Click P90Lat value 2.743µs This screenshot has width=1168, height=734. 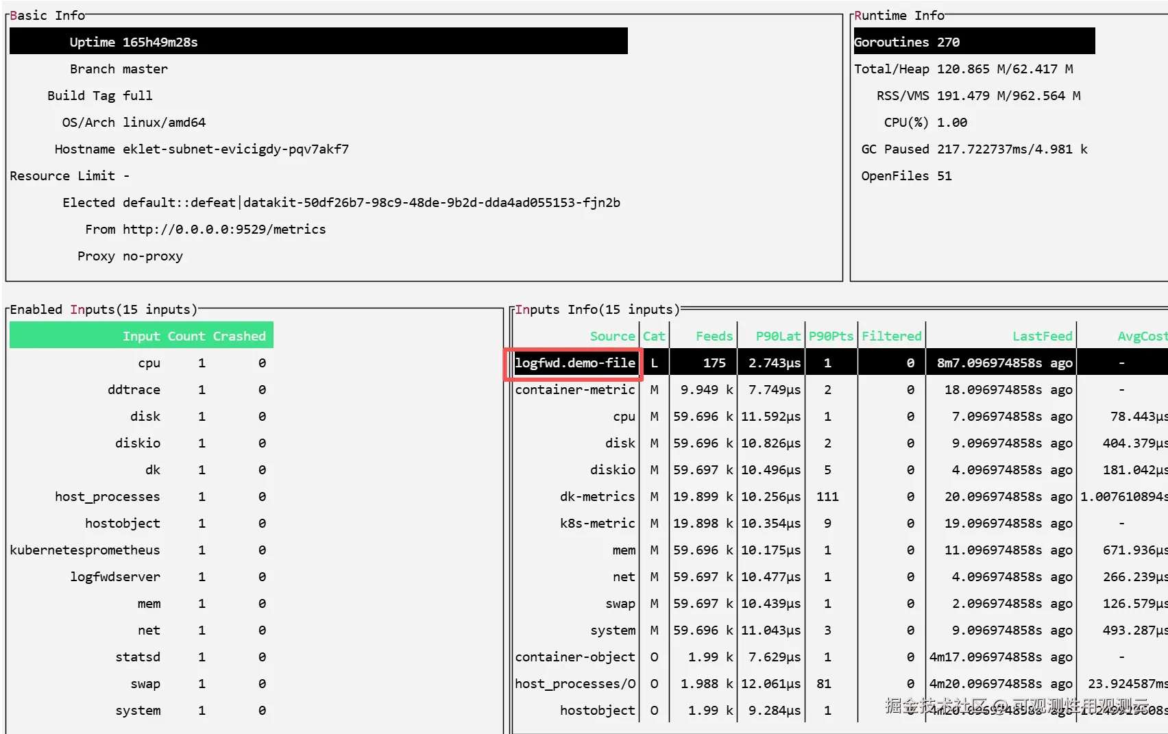(775, 363)
